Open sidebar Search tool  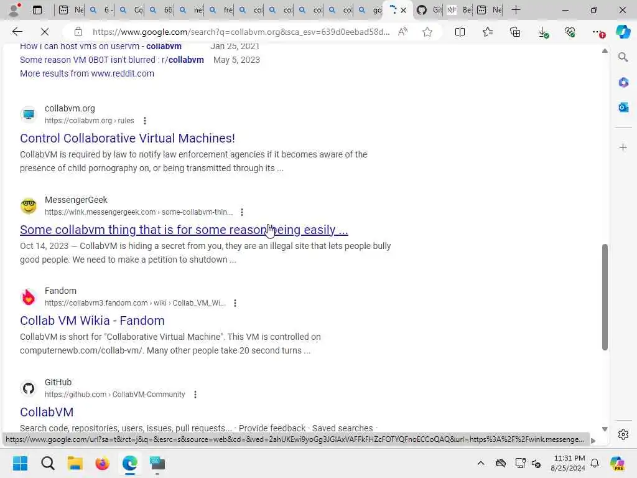tap(623, 57)
